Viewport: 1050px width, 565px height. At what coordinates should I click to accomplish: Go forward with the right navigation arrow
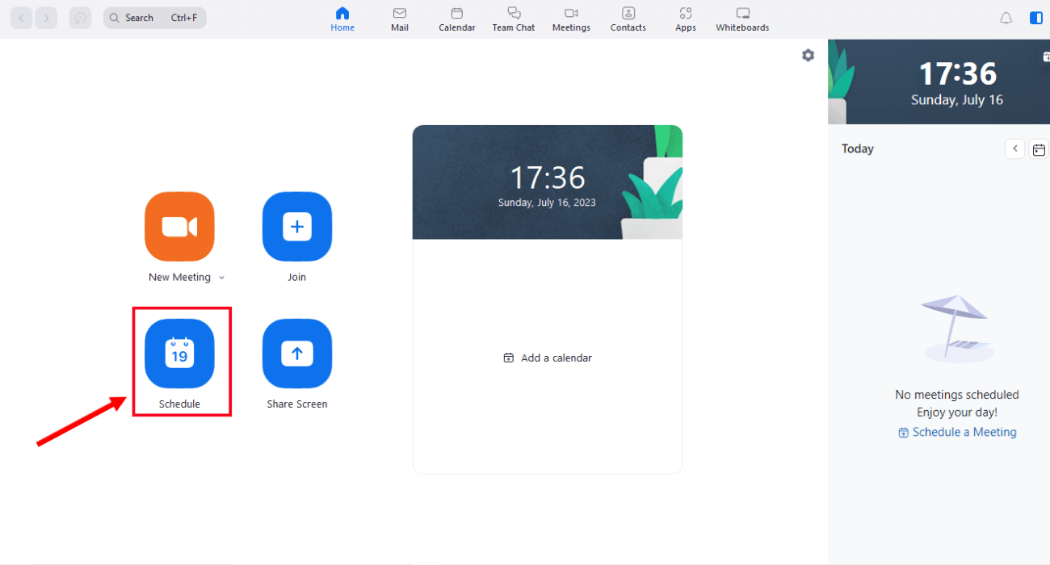(x=47, y=18)
